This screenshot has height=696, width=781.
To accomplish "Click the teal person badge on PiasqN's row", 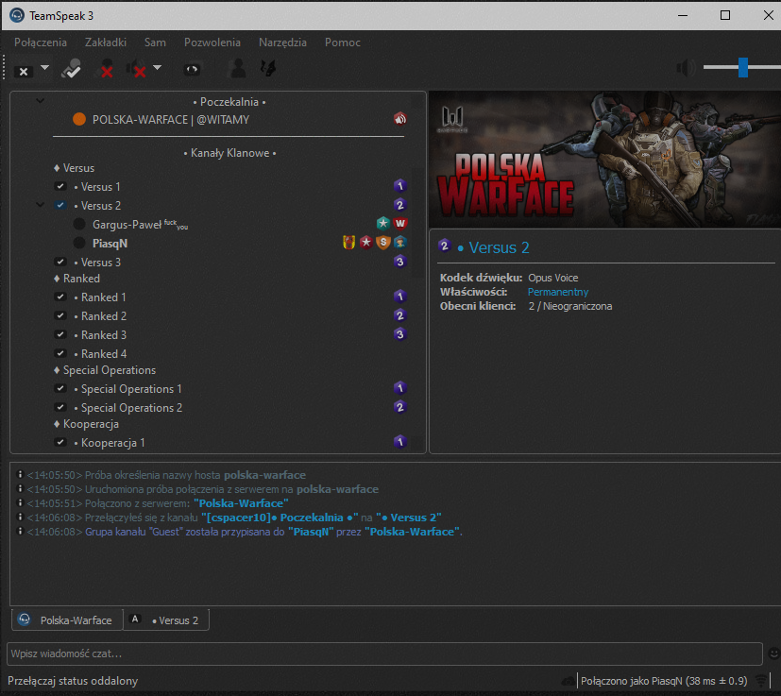I will [x=400, y=243].
